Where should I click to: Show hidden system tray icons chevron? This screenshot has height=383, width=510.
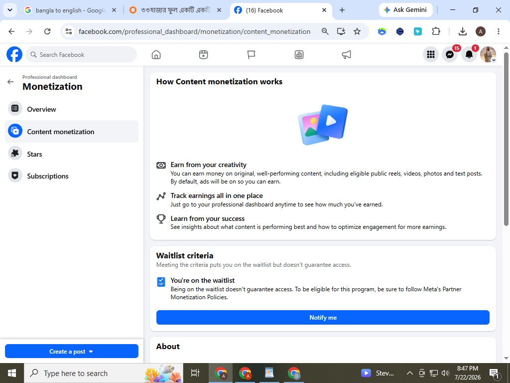(410, 373)
